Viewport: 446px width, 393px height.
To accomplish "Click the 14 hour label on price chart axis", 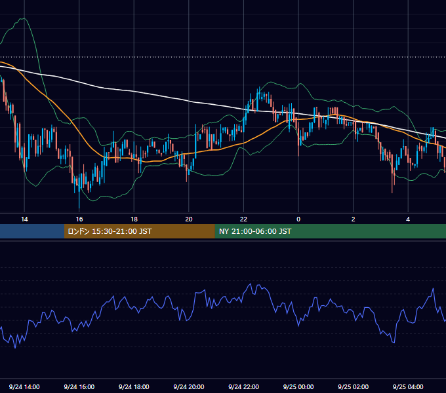I will (24, 219).
